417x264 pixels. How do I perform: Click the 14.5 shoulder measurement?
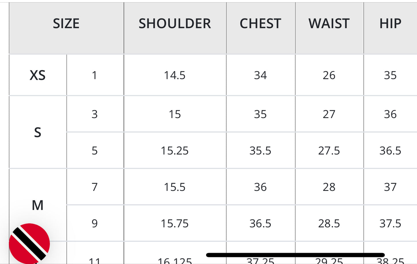pos(175,75)
